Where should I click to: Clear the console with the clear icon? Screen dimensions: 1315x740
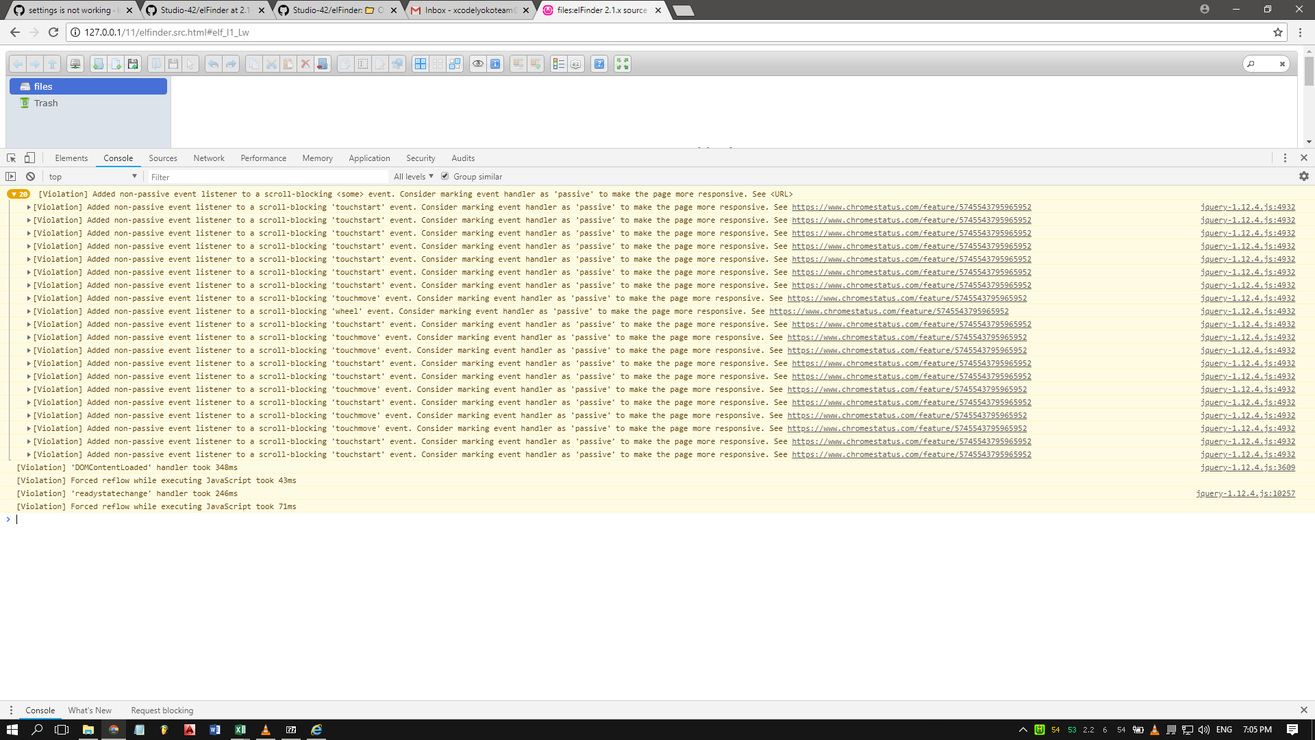tap(30, 176)
